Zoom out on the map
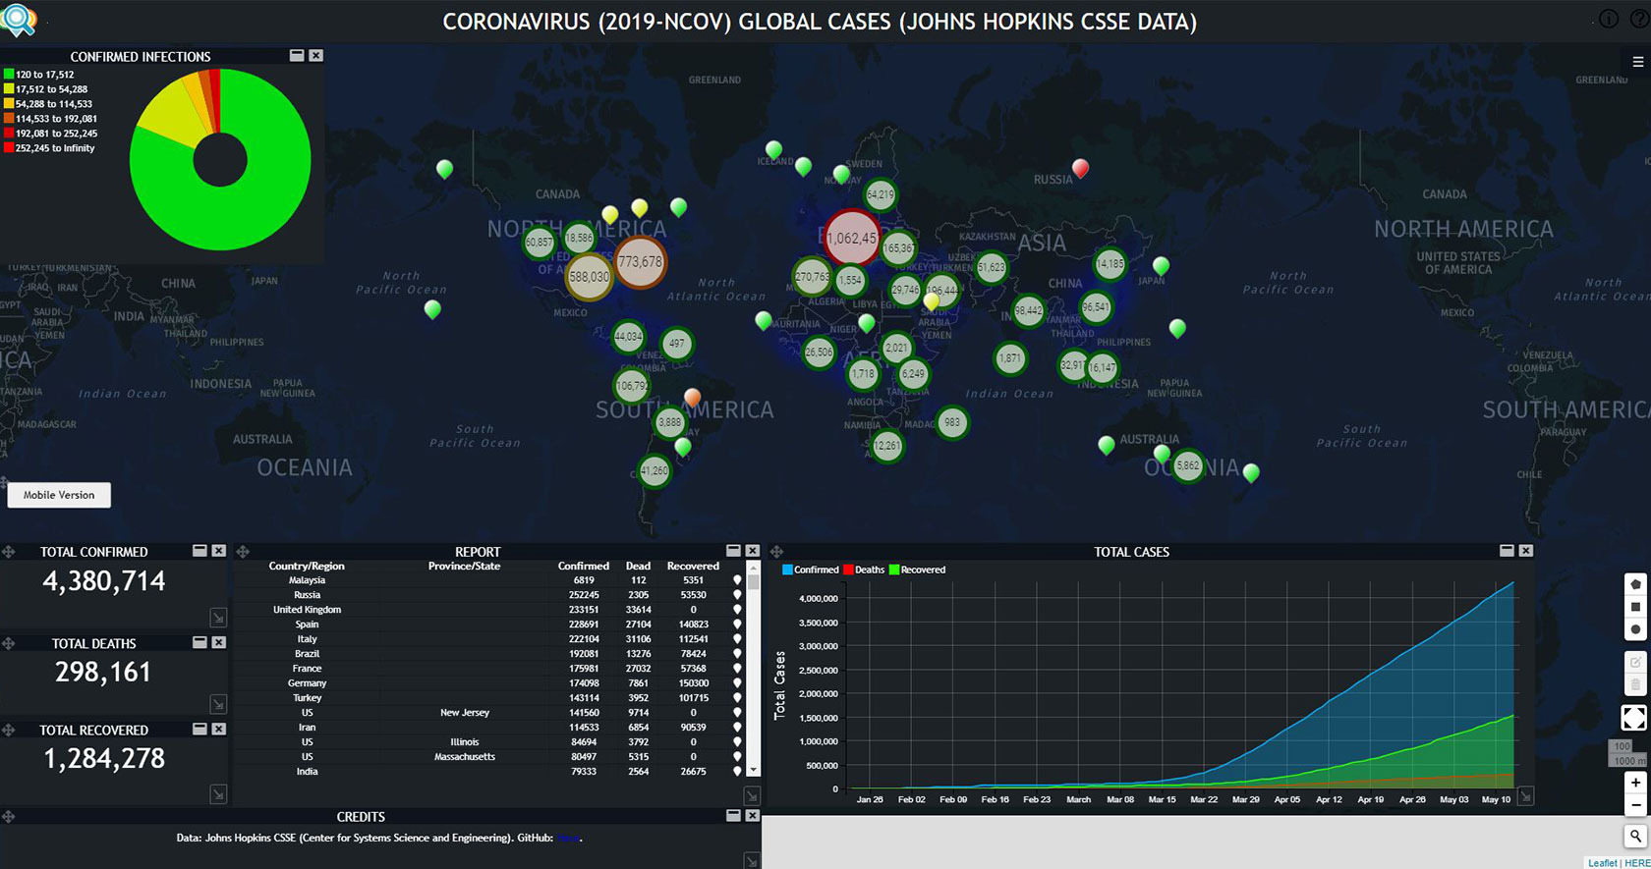Viewport: 1651px width, 869px height. click(x=1635, y=805)
